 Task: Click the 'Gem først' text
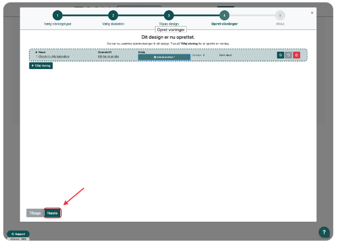pyautogui.click(x=225, y=55)
